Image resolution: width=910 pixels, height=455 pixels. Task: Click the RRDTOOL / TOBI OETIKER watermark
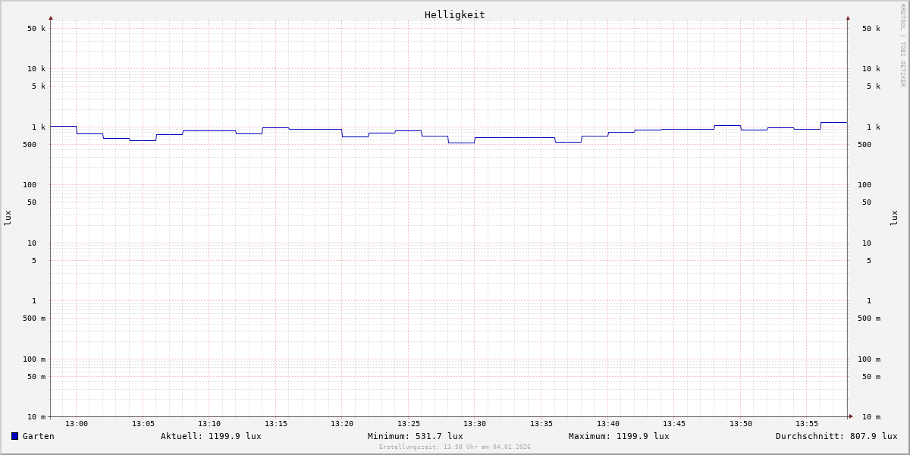tap(902, 45)
